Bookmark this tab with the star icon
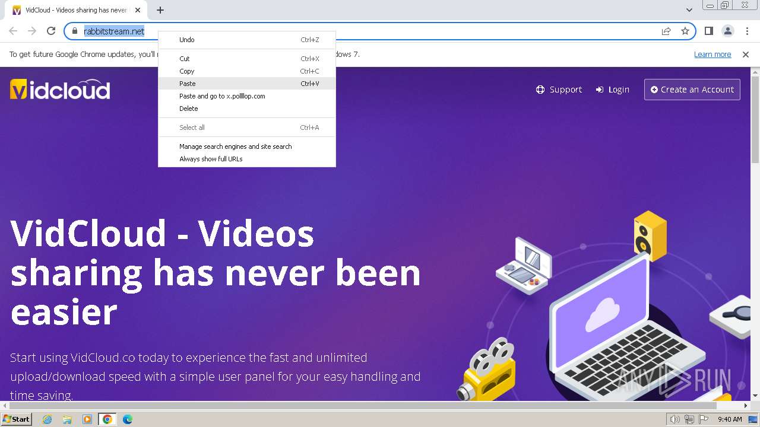The image size is (760, 427). click(685, 31)
